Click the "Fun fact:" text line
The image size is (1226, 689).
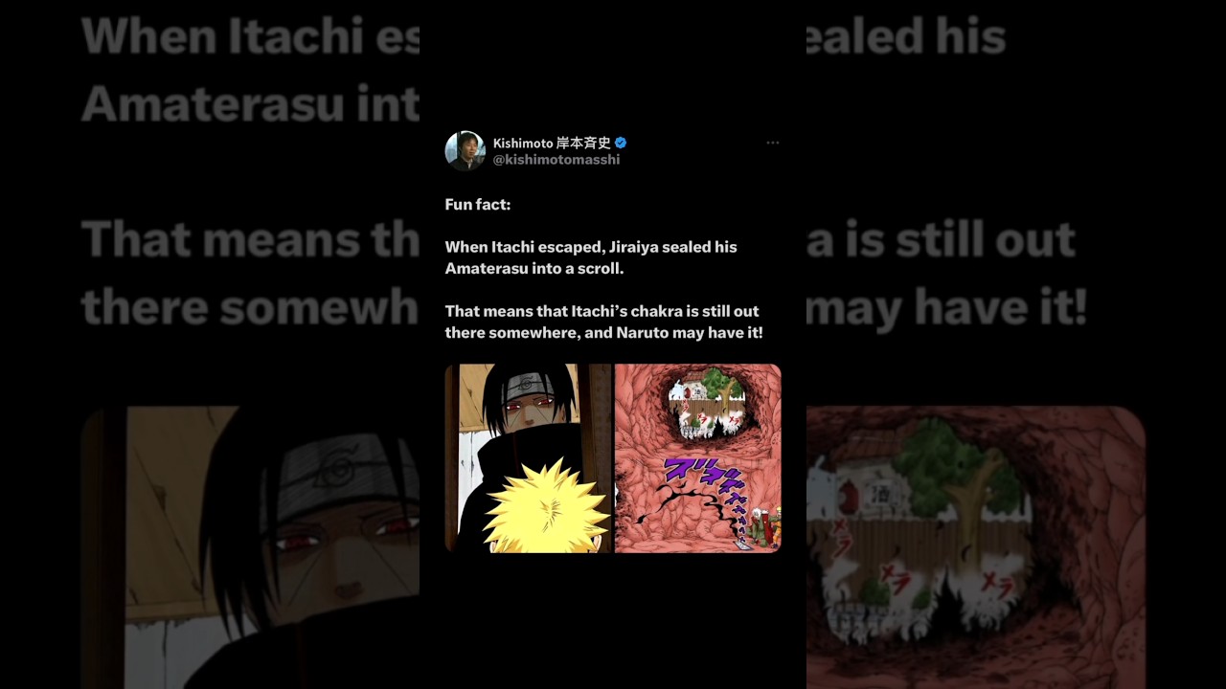point(477,205)
